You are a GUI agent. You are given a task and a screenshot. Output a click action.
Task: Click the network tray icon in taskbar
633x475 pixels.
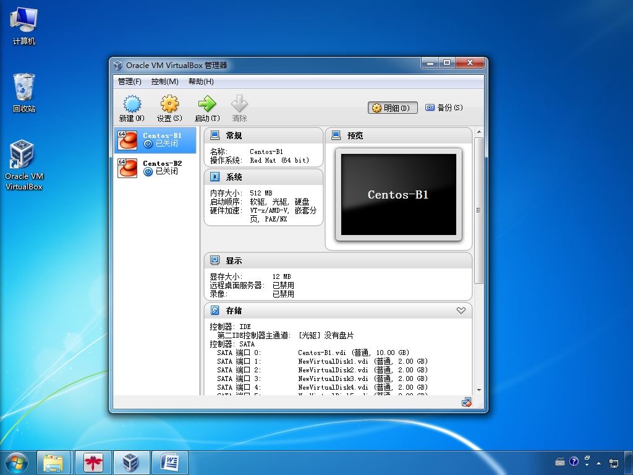[614, 463]
